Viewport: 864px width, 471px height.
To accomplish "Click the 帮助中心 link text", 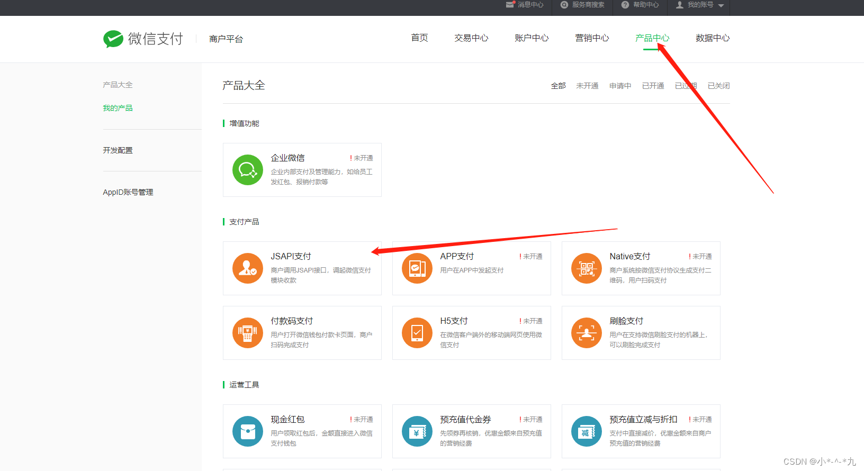I will (x=646, y=5).
